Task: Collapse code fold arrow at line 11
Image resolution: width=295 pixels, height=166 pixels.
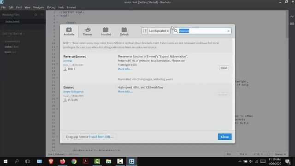Action: 57,47
